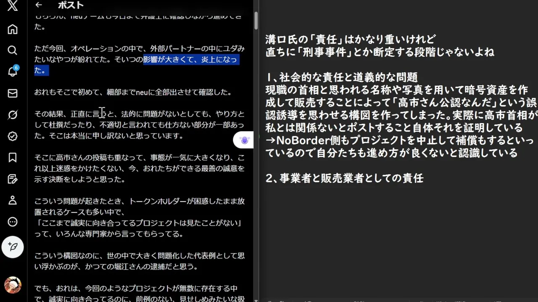Open Profile person icon
Screen dimensions: 538x302
(13, 200)
